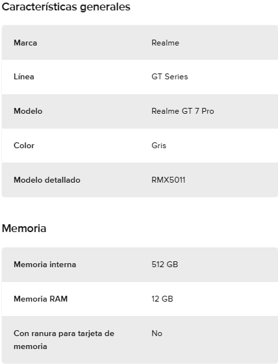
Task: Click the 'Marca' label
Action: pos(25,43)
